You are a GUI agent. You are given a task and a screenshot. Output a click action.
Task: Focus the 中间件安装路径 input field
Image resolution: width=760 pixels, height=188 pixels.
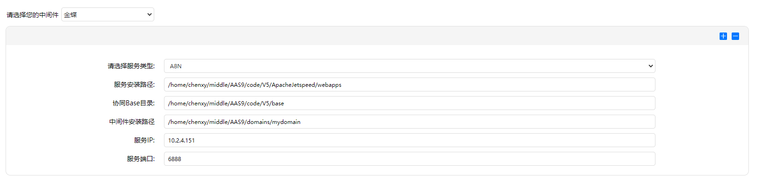[x=409, y=122]
